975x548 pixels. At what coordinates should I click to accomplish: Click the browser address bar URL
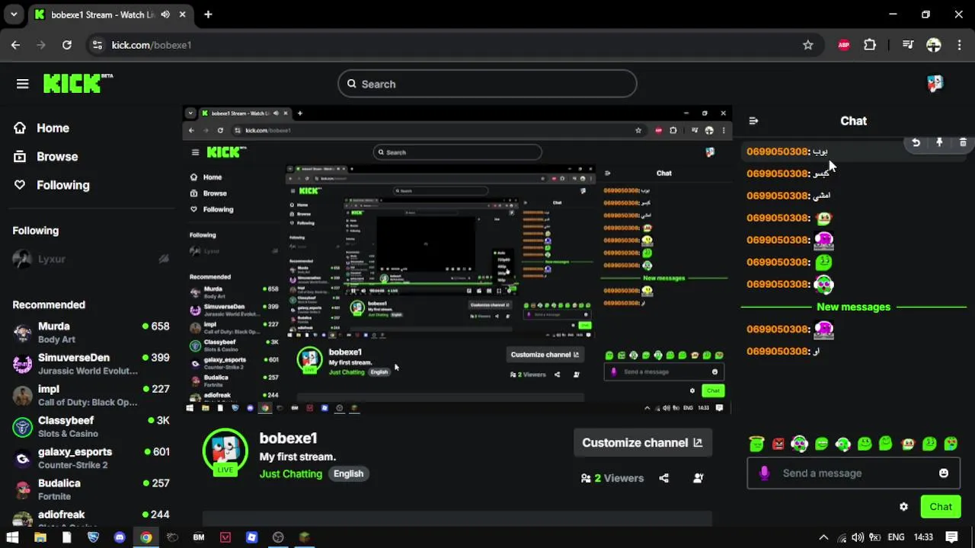coord(152,45)
